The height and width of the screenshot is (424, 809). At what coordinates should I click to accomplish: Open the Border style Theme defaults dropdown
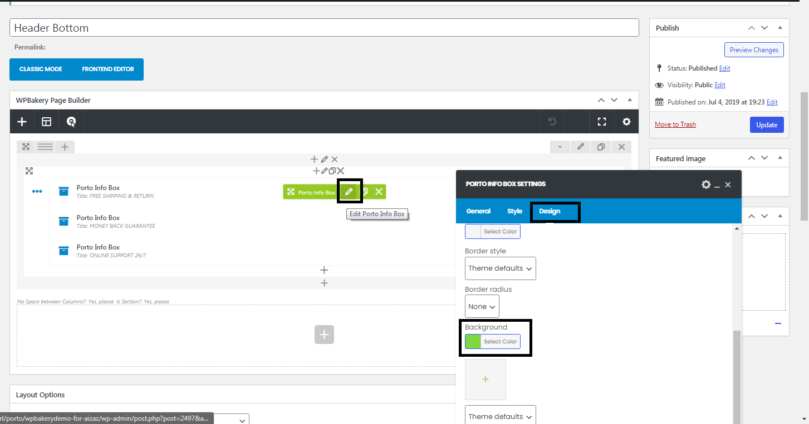click(x=501, y=268)
